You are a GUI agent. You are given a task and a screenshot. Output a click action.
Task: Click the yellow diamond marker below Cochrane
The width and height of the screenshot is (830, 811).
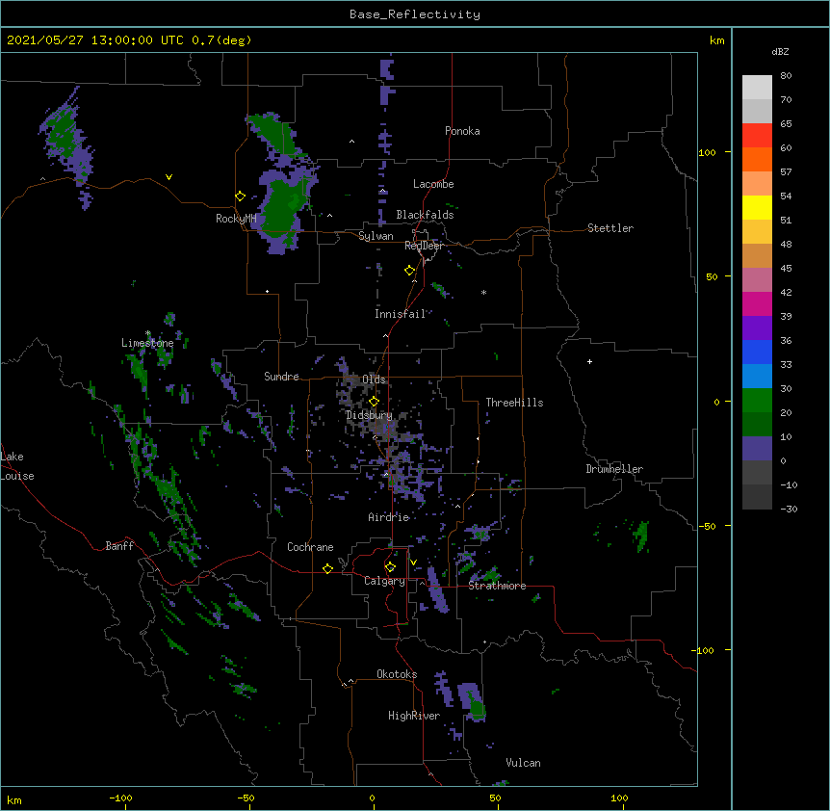point(327,568)
